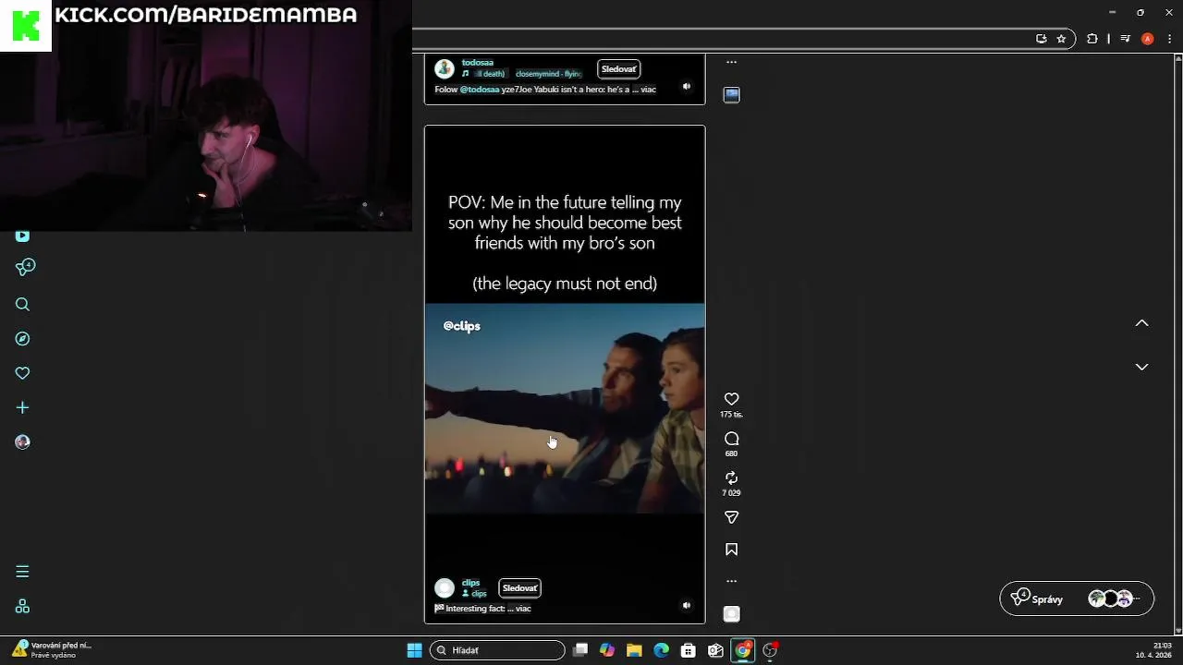Mute the todosaa video sound

click(686, 86)
